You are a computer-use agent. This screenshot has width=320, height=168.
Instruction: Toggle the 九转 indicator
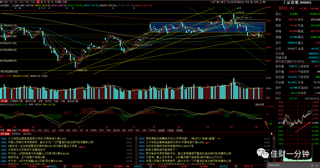pyautogui.click(x=213, y=2)
